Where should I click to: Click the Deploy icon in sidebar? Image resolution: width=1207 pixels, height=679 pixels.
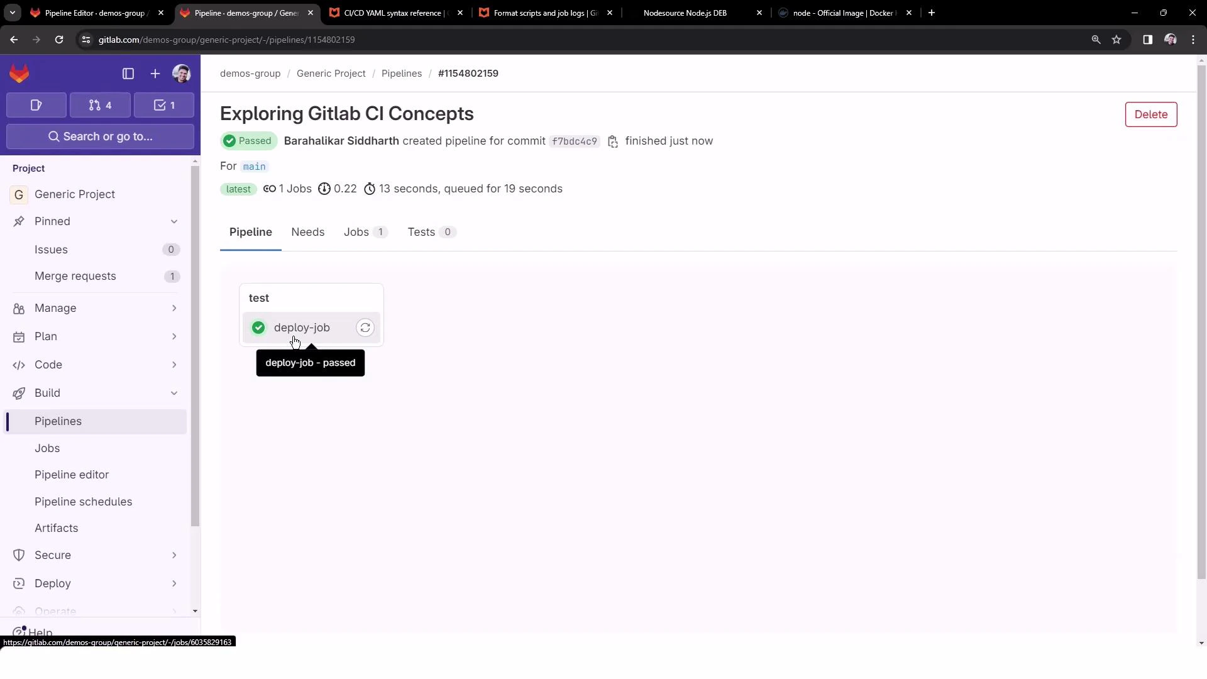[19, 583]
